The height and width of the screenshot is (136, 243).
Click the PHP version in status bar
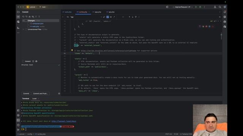pyautogui.click(x=169, y=134)
